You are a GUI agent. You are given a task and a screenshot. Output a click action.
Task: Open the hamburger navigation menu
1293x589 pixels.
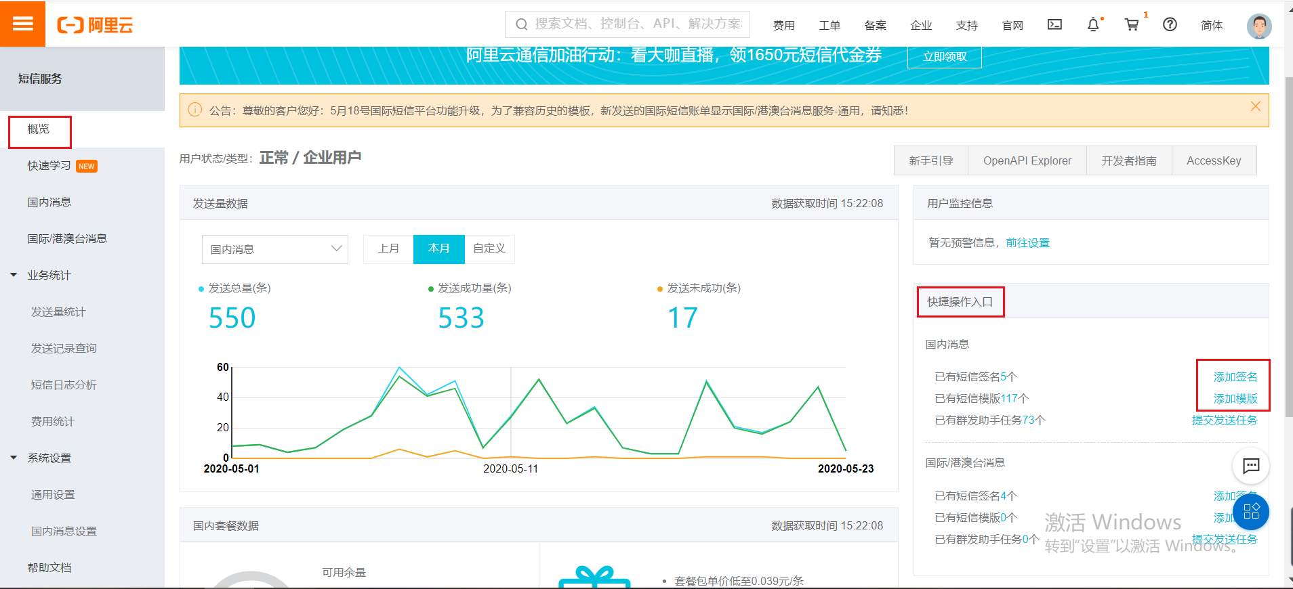coord(22,24)
